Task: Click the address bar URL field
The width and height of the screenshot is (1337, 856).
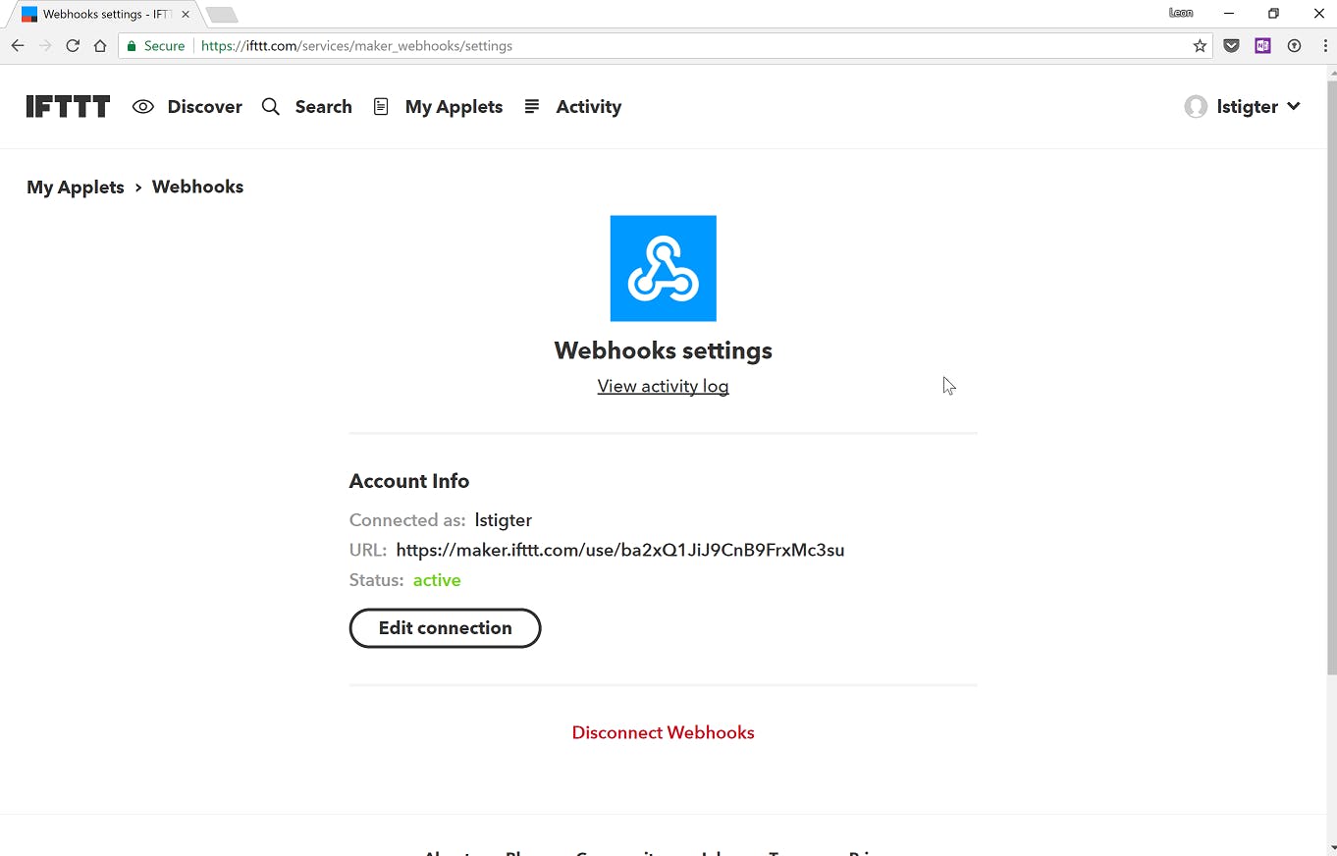Action: 687,46
